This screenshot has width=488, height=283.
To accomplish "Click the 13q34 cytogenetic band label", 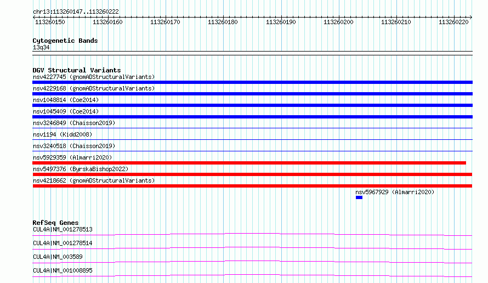I will (x=41, y=47).
